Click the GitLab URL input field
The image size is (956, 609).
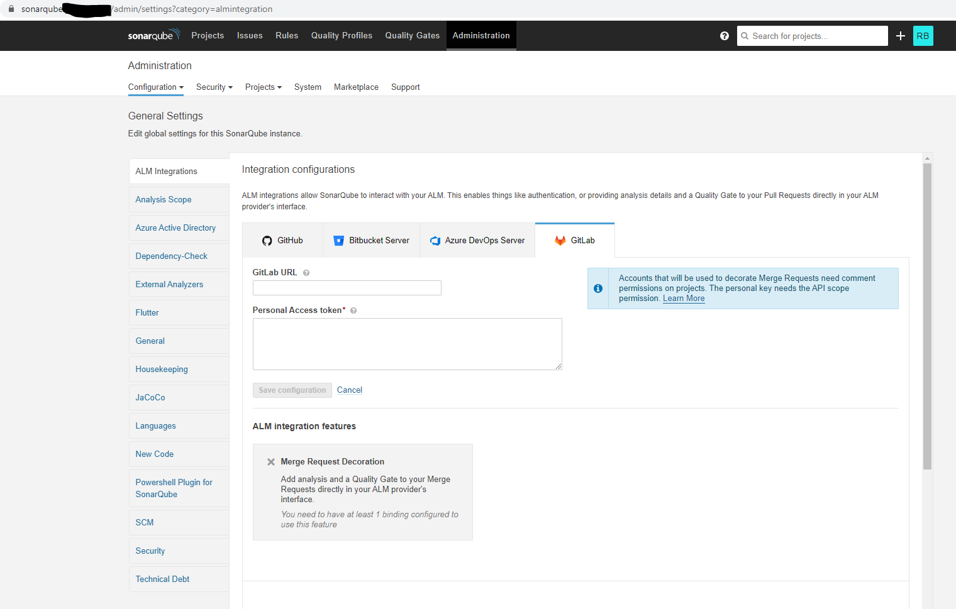[347, 288]
